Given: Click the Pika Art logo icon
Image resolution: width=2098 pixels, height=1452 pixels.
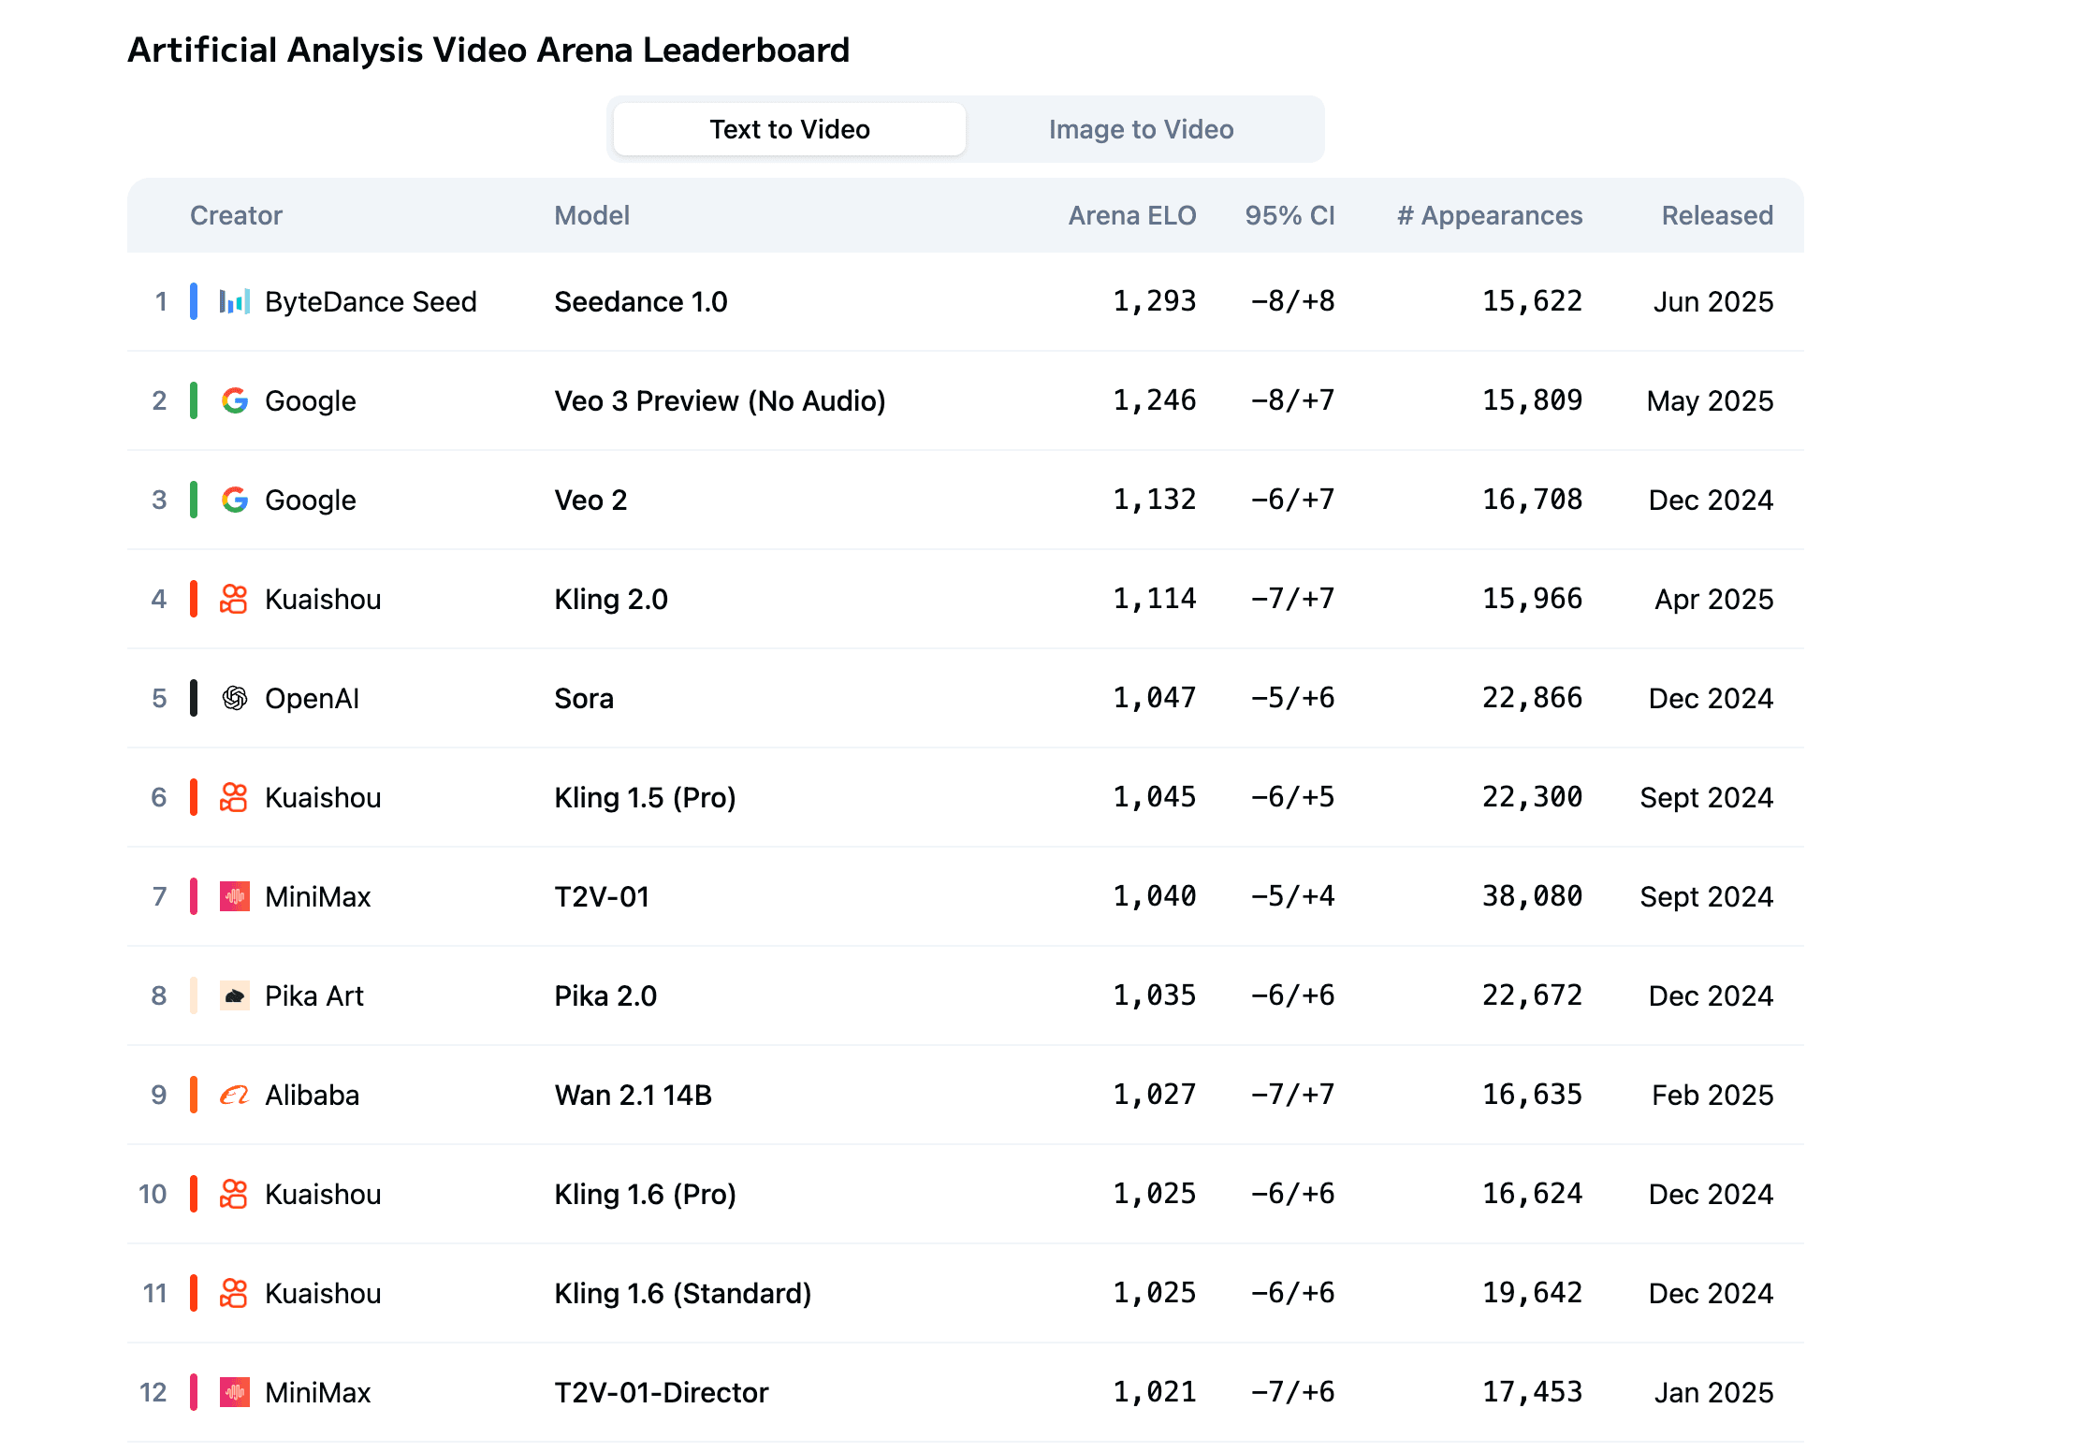Looking at the screenshot, I should (x=234, y=995).
